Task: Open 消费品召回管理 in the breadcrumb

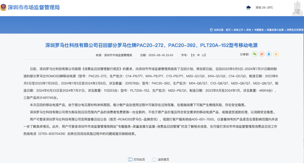Action: 295,30
